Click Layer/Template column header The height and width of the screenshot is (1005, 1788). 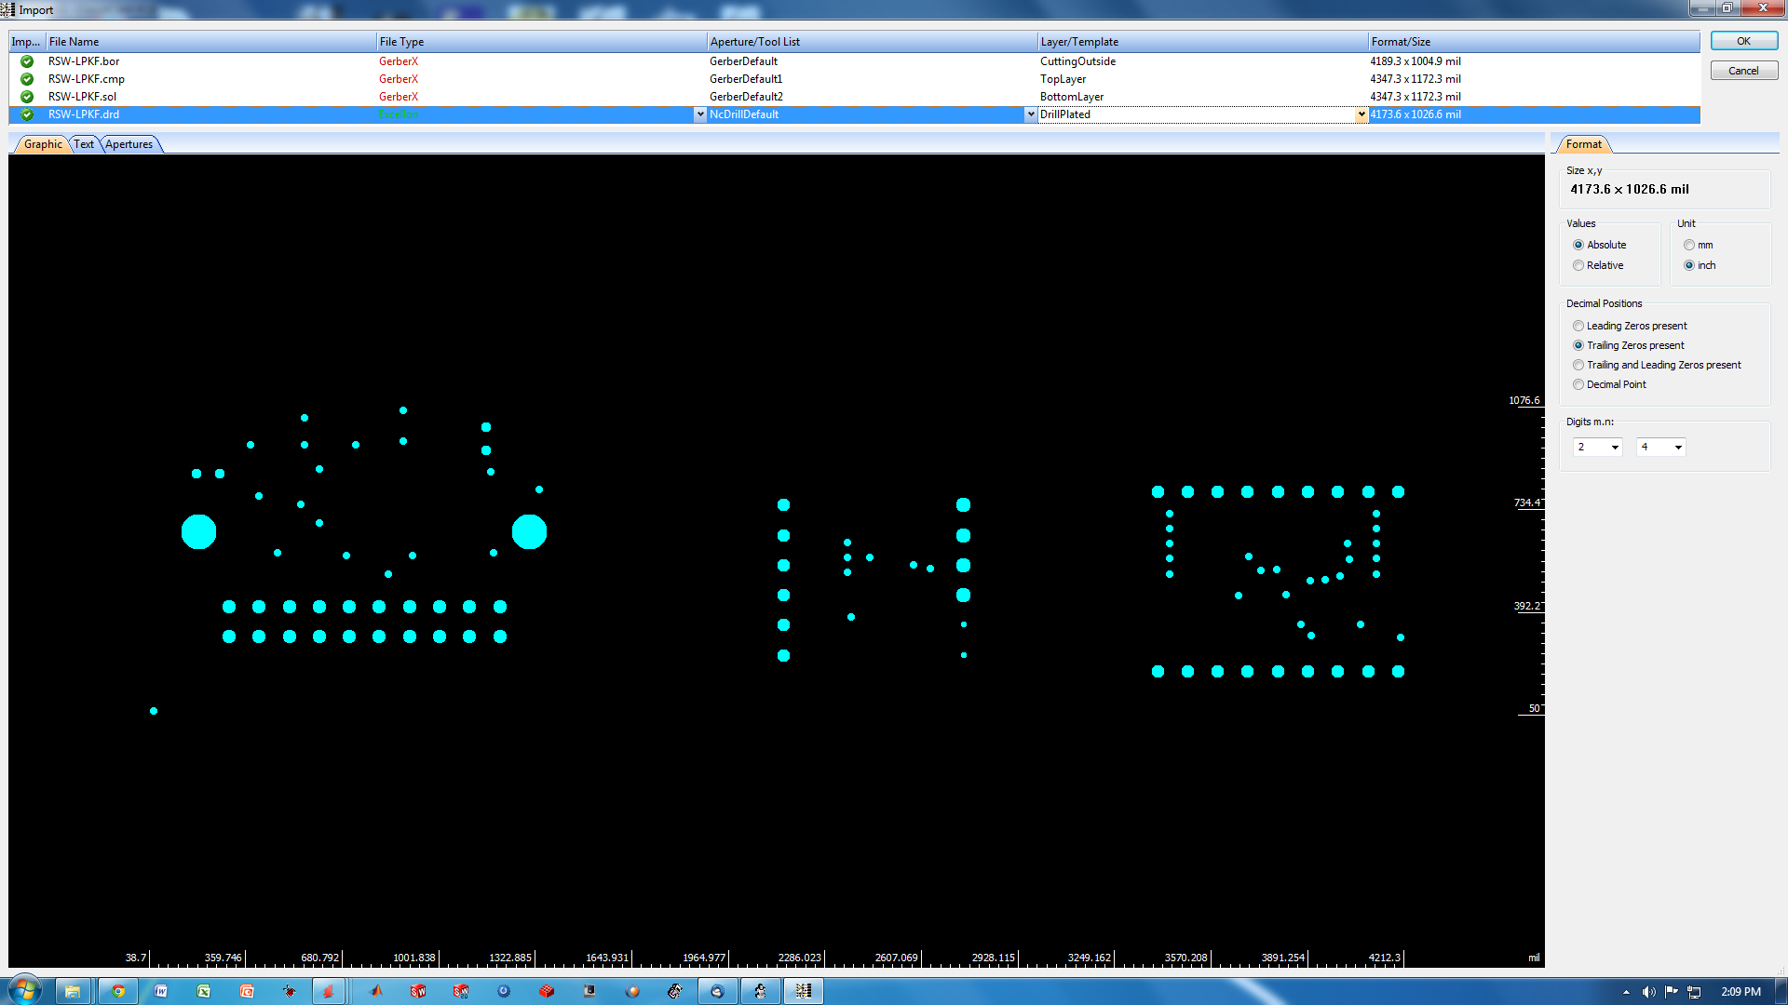click(1202, 42)
